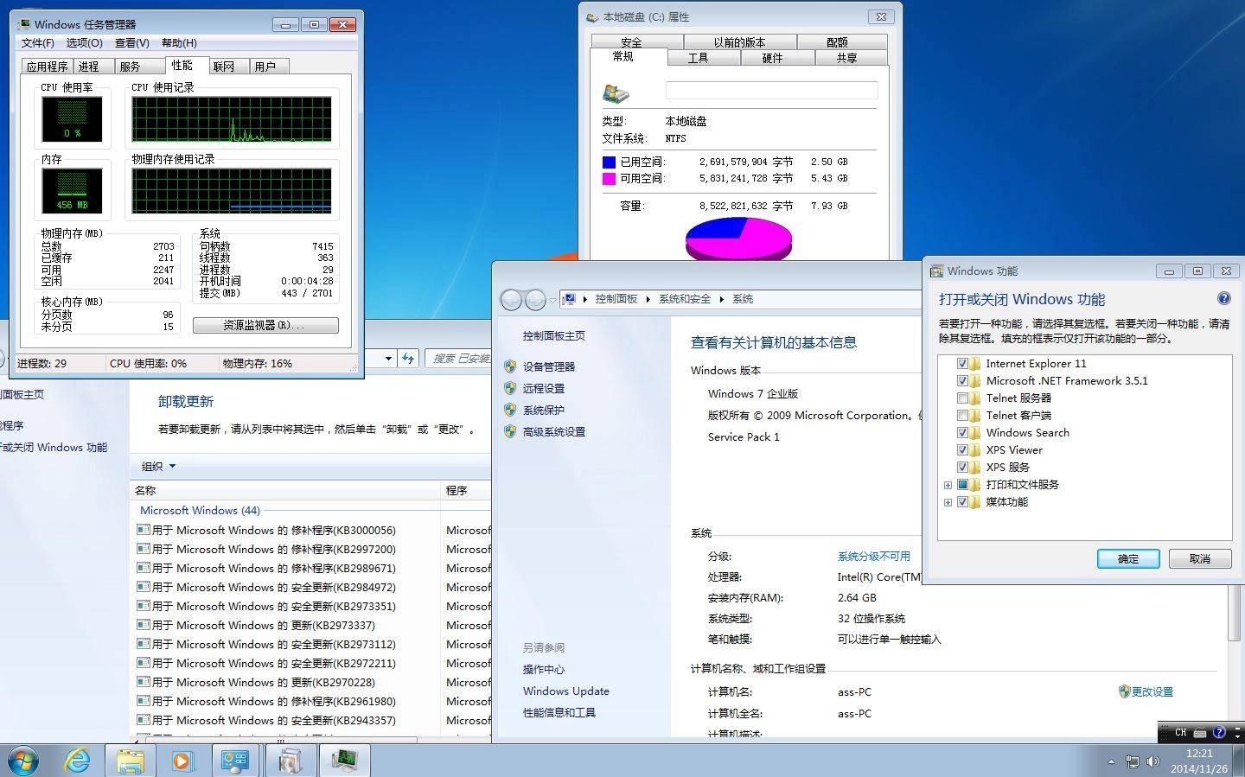Toggle the XPS 服务 checkbox
The width and height of the screenshot is (1245, 777).
962,467
